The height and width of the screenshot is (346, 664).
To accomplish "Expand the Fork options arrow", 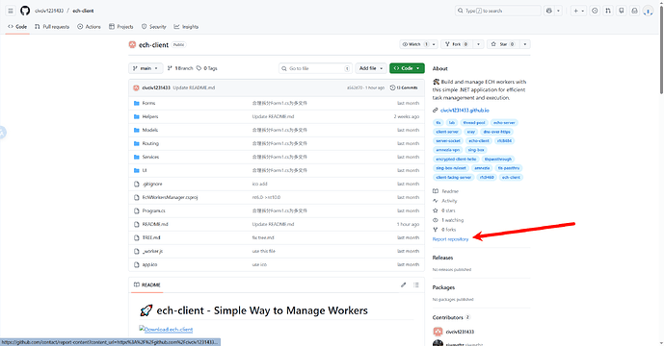I will [479, 44].
